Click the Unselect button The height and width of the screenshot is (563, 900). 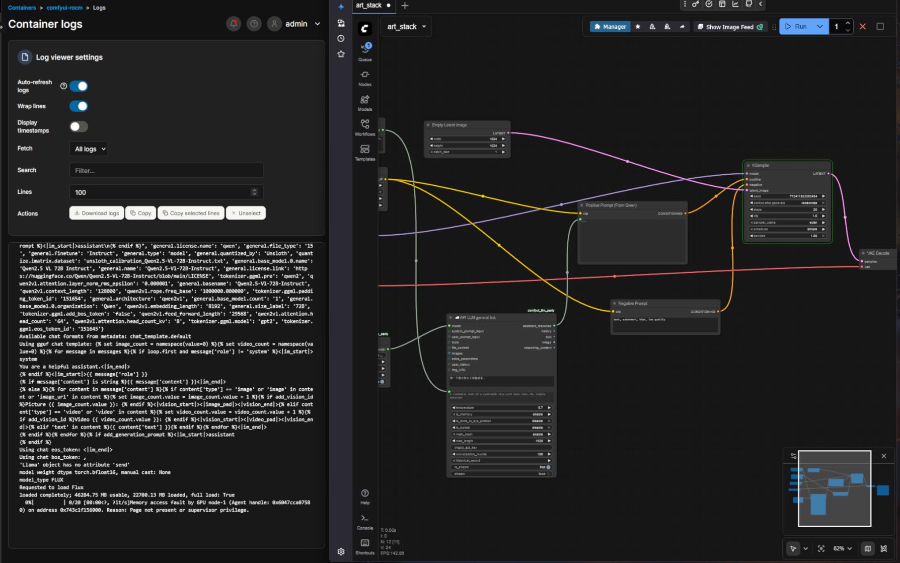(x=246, y=213)
